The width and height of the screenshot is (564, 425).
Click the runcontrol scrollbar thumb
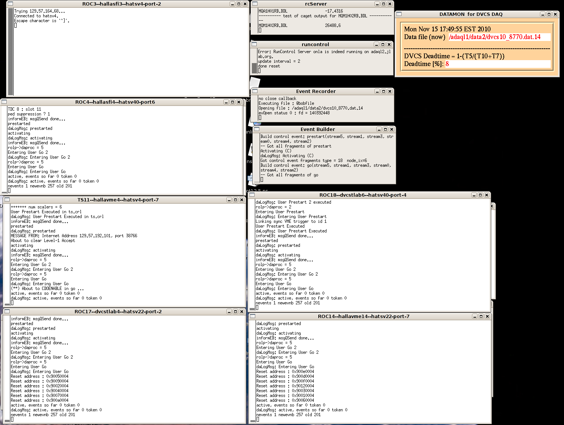[x=254, y=68]
